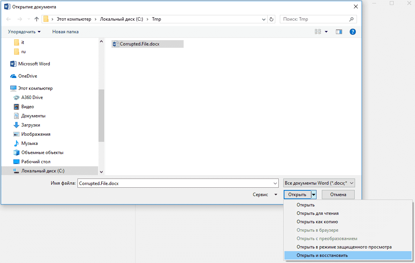Open view options dropdown arrow

pyautogui.click(x=326, y=32)
